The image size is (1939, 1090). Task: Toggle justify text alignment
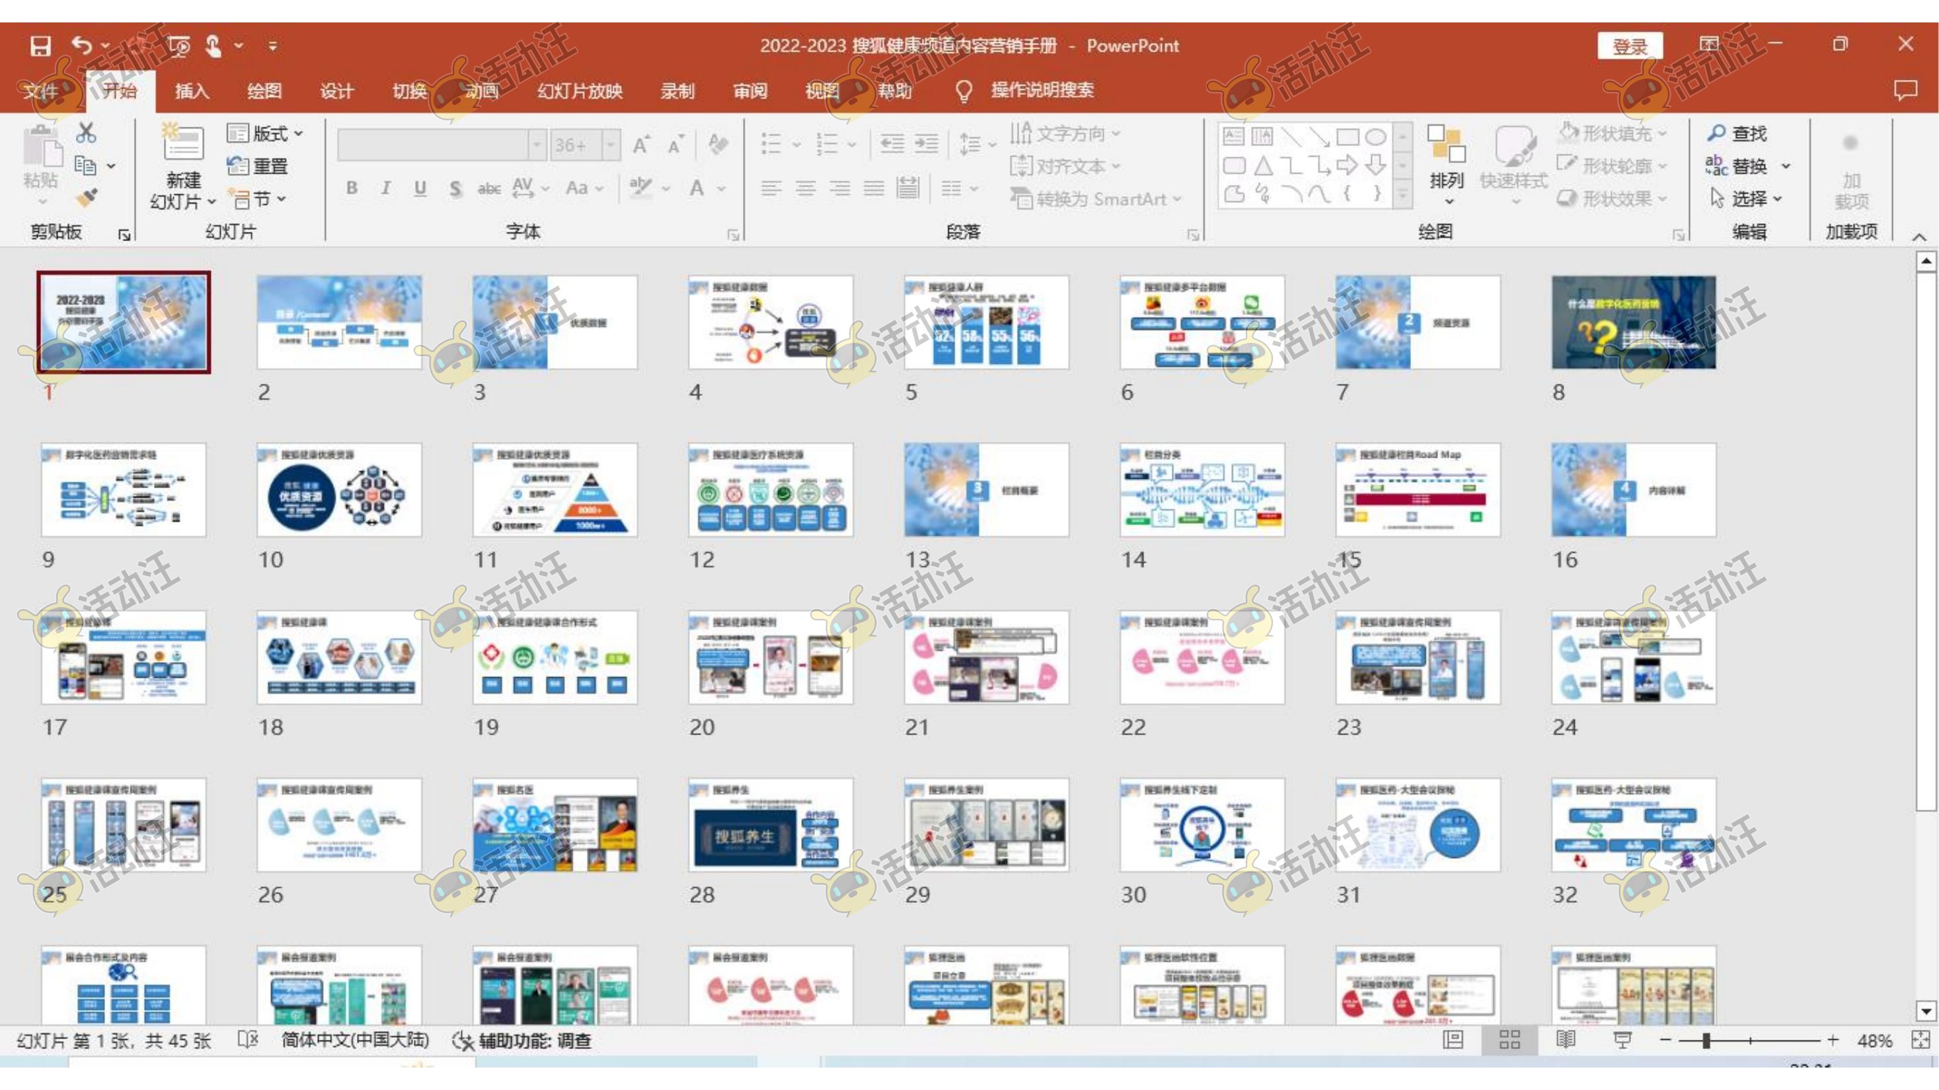[x=873, y=188]
